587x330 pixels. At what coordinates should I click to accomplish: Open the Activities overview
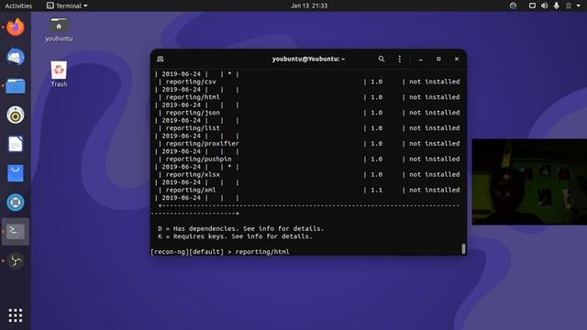tap(18, 5)
